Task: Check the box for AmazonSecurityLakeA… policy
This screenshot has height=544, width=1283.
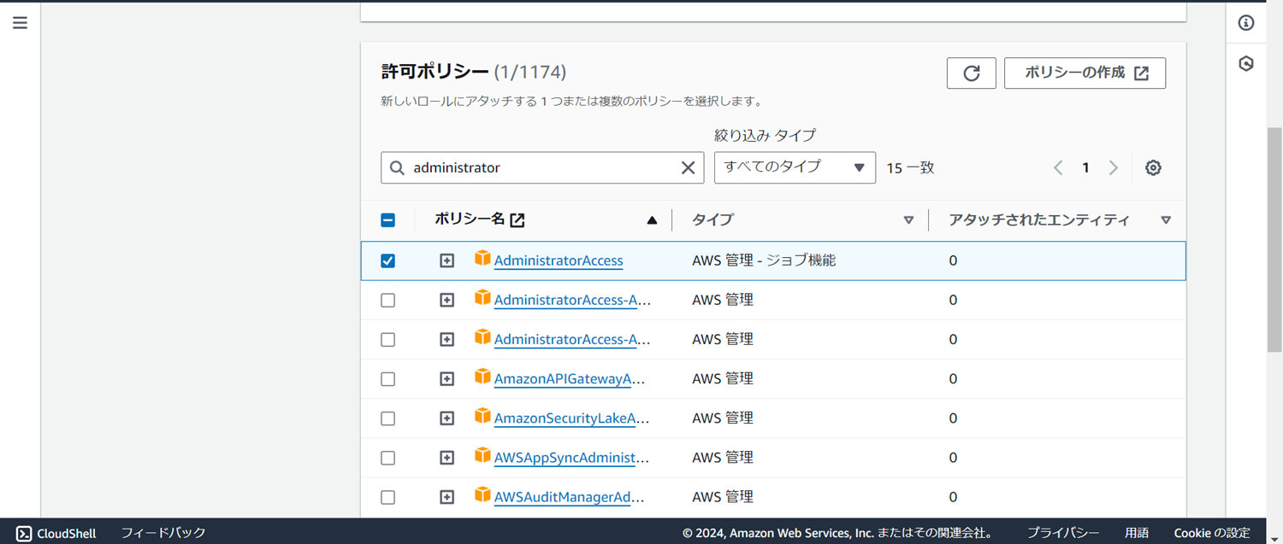Action: [x=387, y=418]
